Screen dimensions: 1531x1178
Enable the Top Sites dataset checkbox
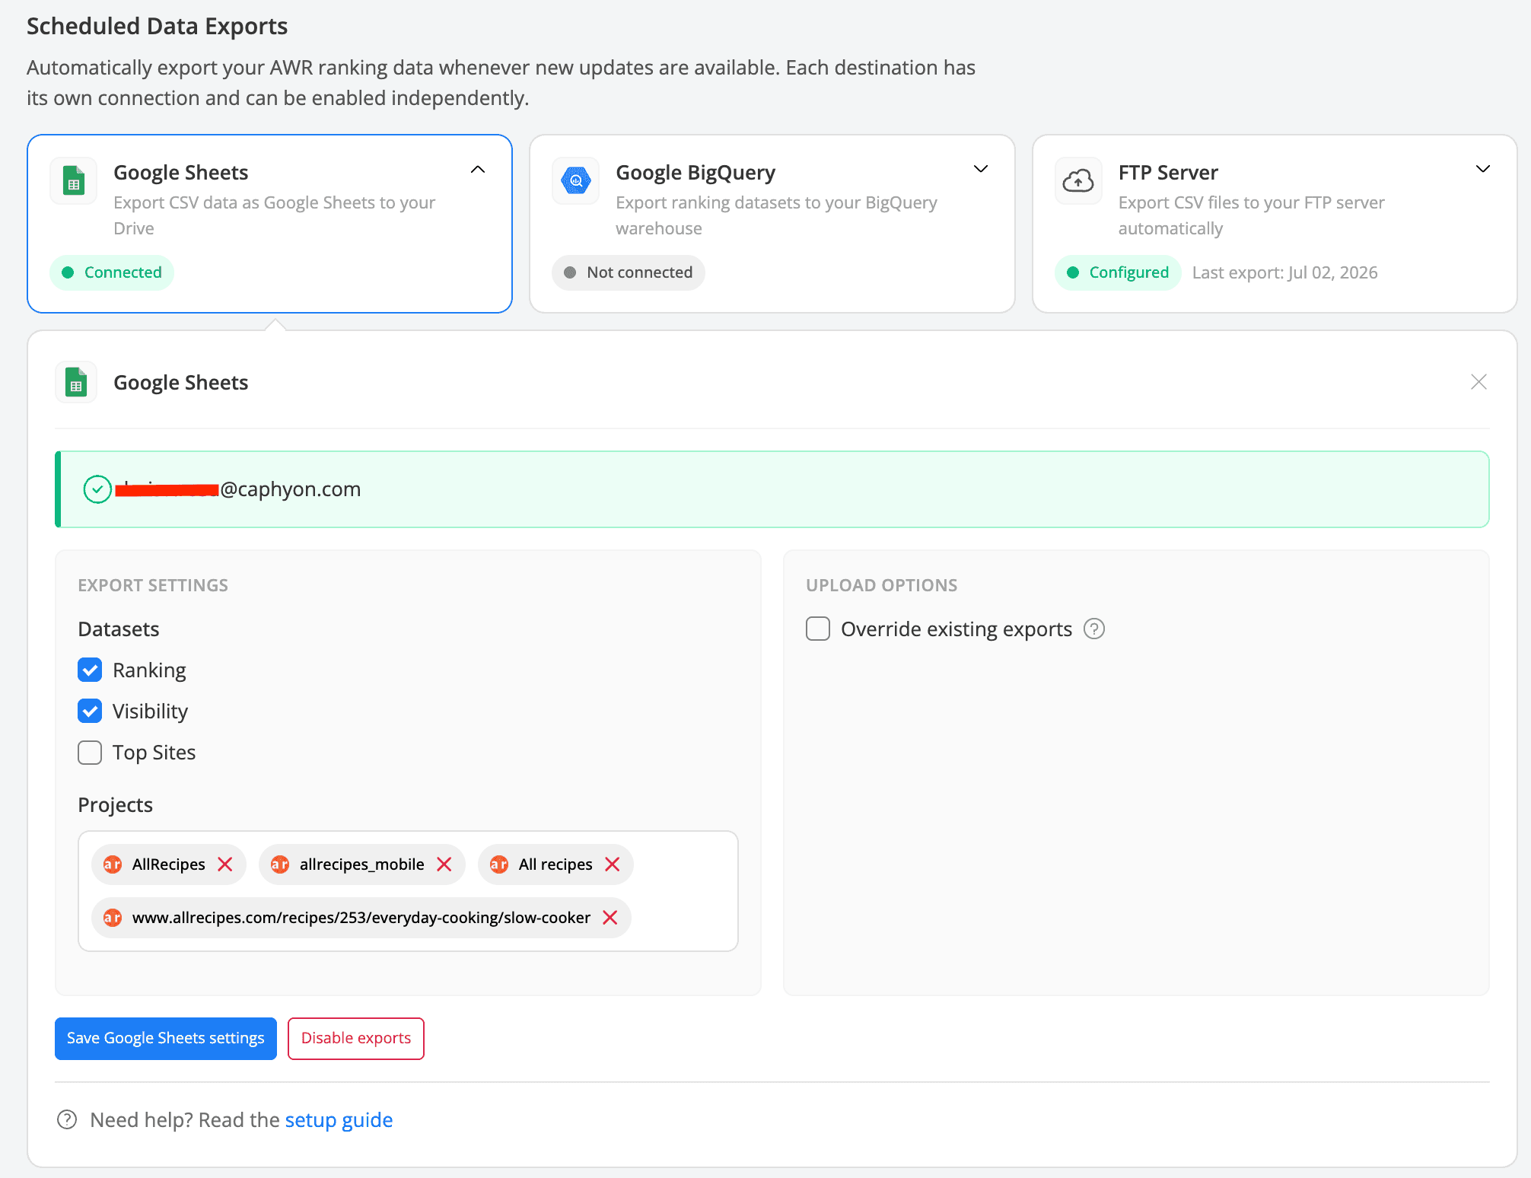[x=90, y=753]
